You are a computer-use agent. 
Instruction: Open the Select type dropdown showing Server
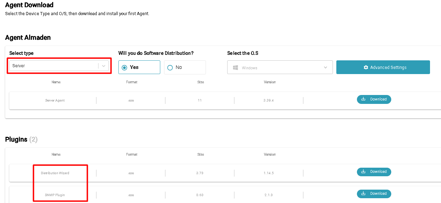coord(59,66)
